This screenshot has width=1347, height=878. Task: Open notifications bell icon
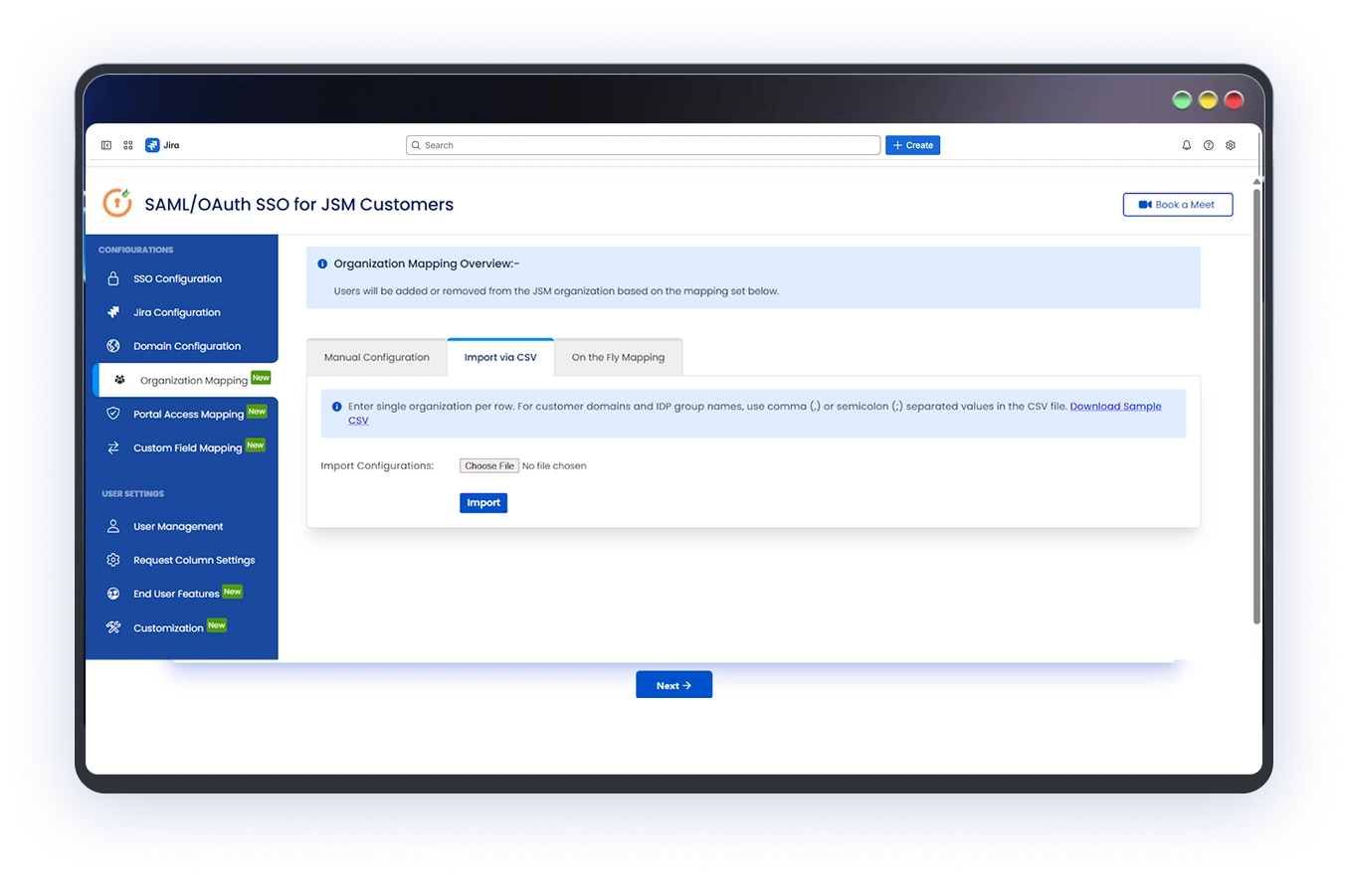(x=1187, y=145)
